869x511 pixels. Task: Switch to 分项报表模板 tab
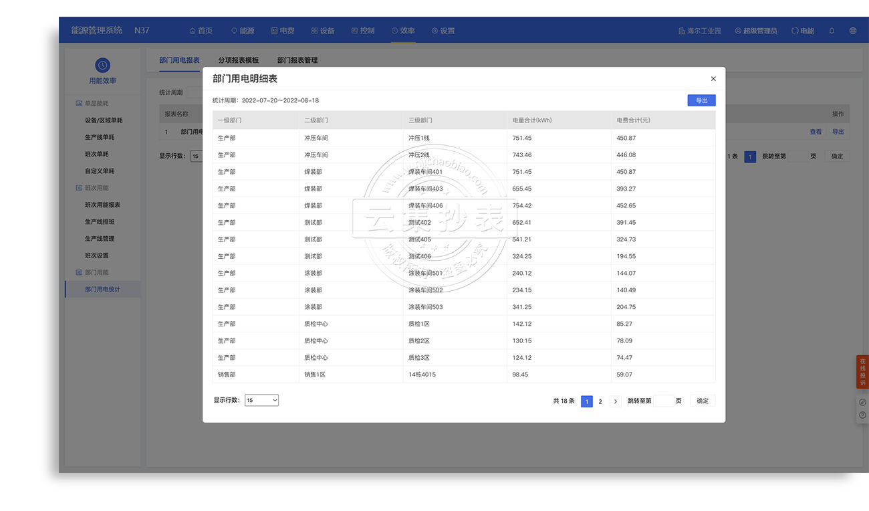(x=238, y=60)
